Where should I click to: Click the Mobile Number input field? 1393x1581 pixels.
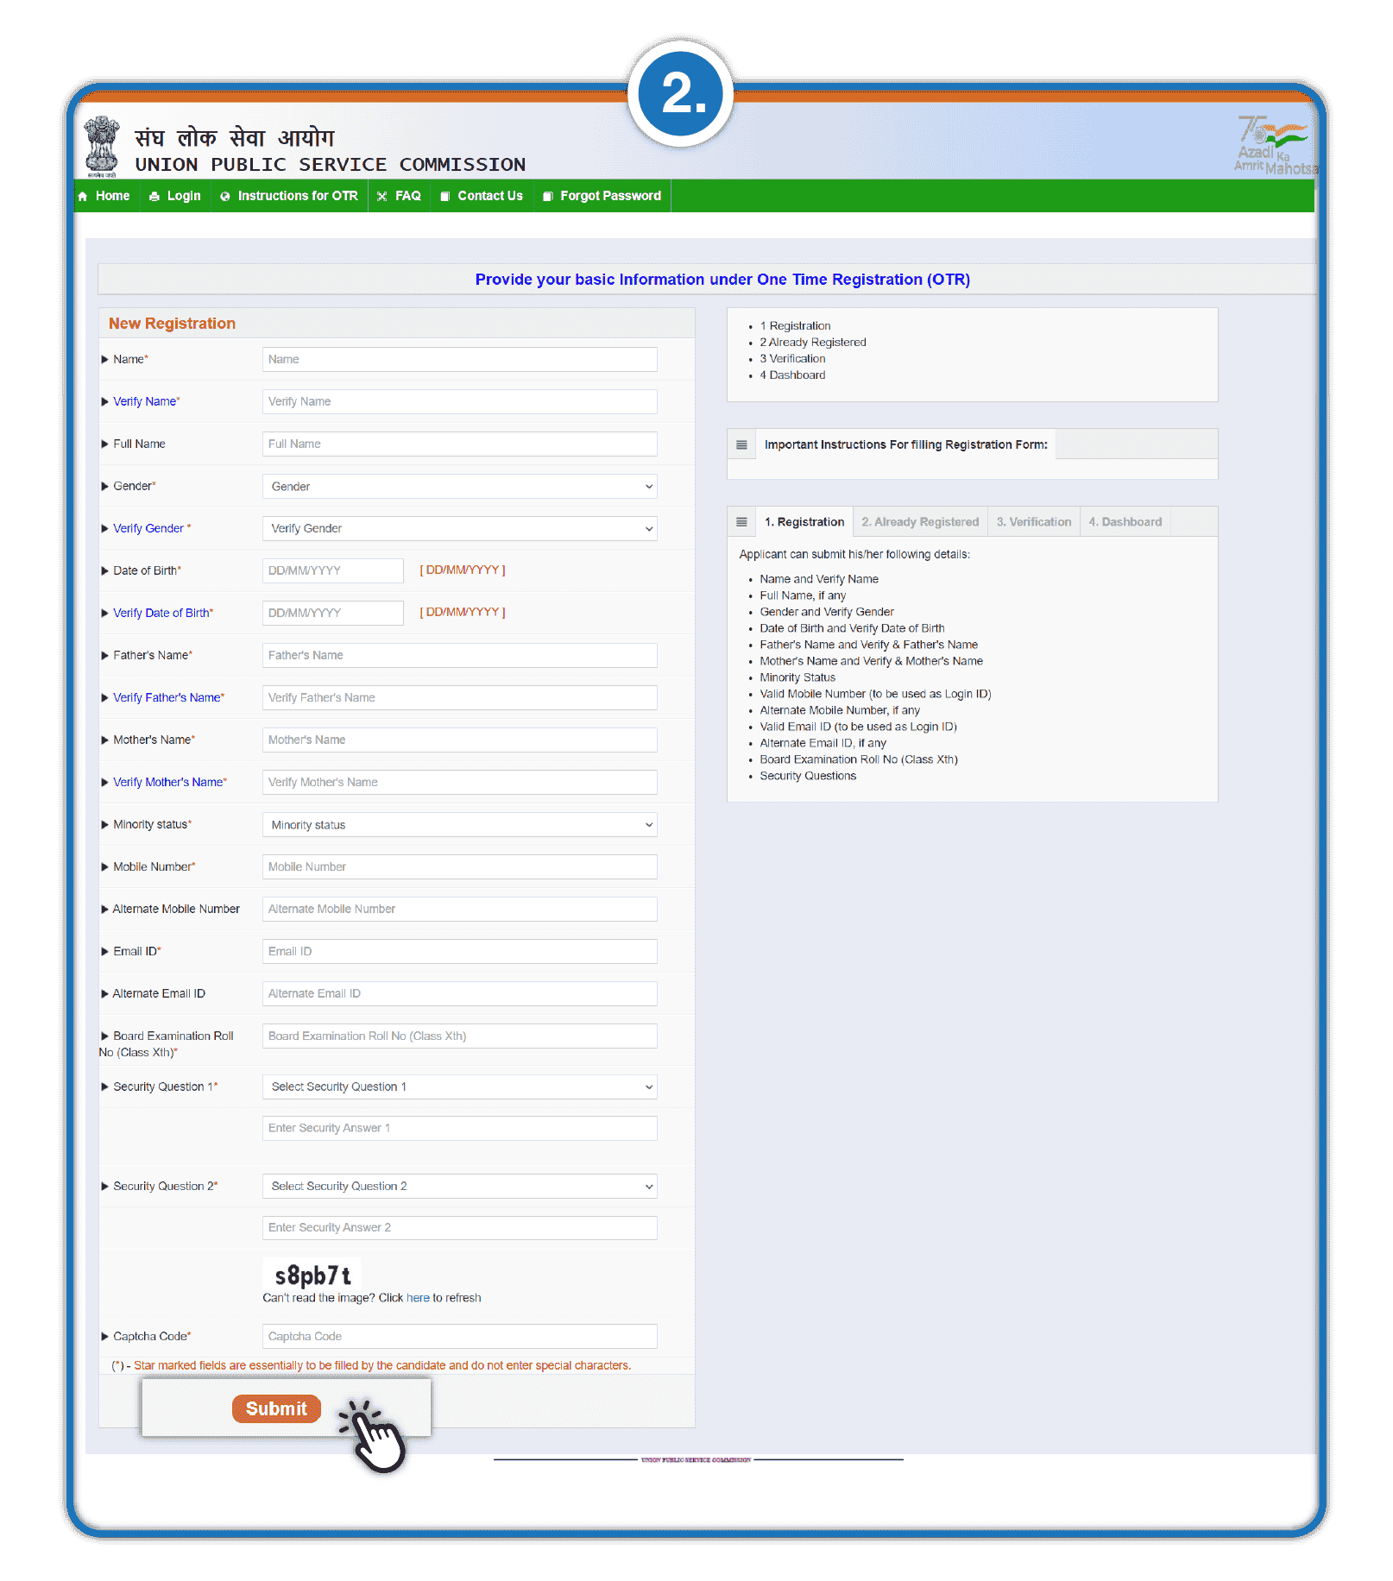pos(460,867)
